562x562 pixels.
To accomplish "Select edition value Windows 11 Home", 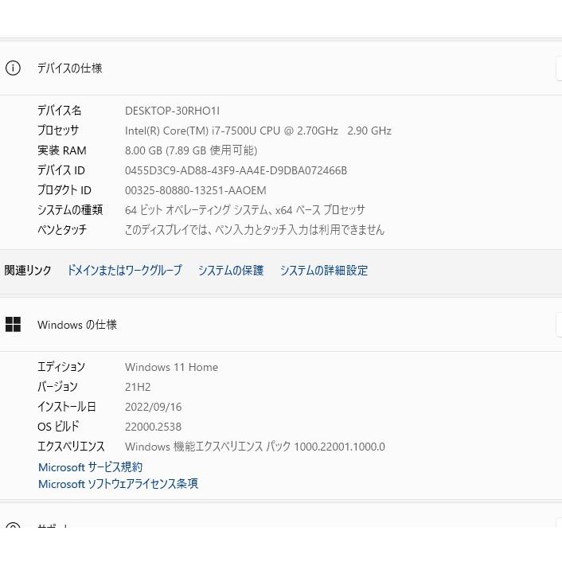I will tap(171, 367).
